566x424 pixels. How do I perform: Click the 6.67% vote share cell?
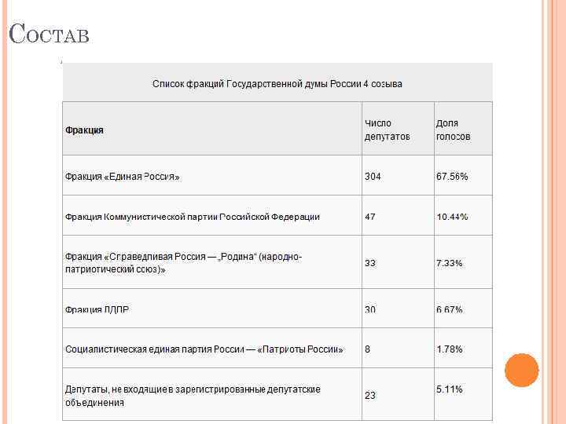(x=450, y=309)
